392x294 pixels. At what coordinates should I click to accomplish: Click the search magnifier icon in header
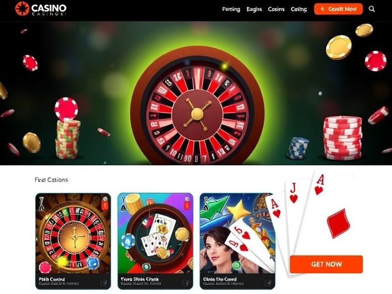[x=372, y=9]
